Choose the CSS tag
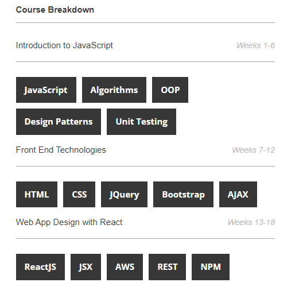The width and height of the screenshot is (299, 290). [x=79, y=194]
